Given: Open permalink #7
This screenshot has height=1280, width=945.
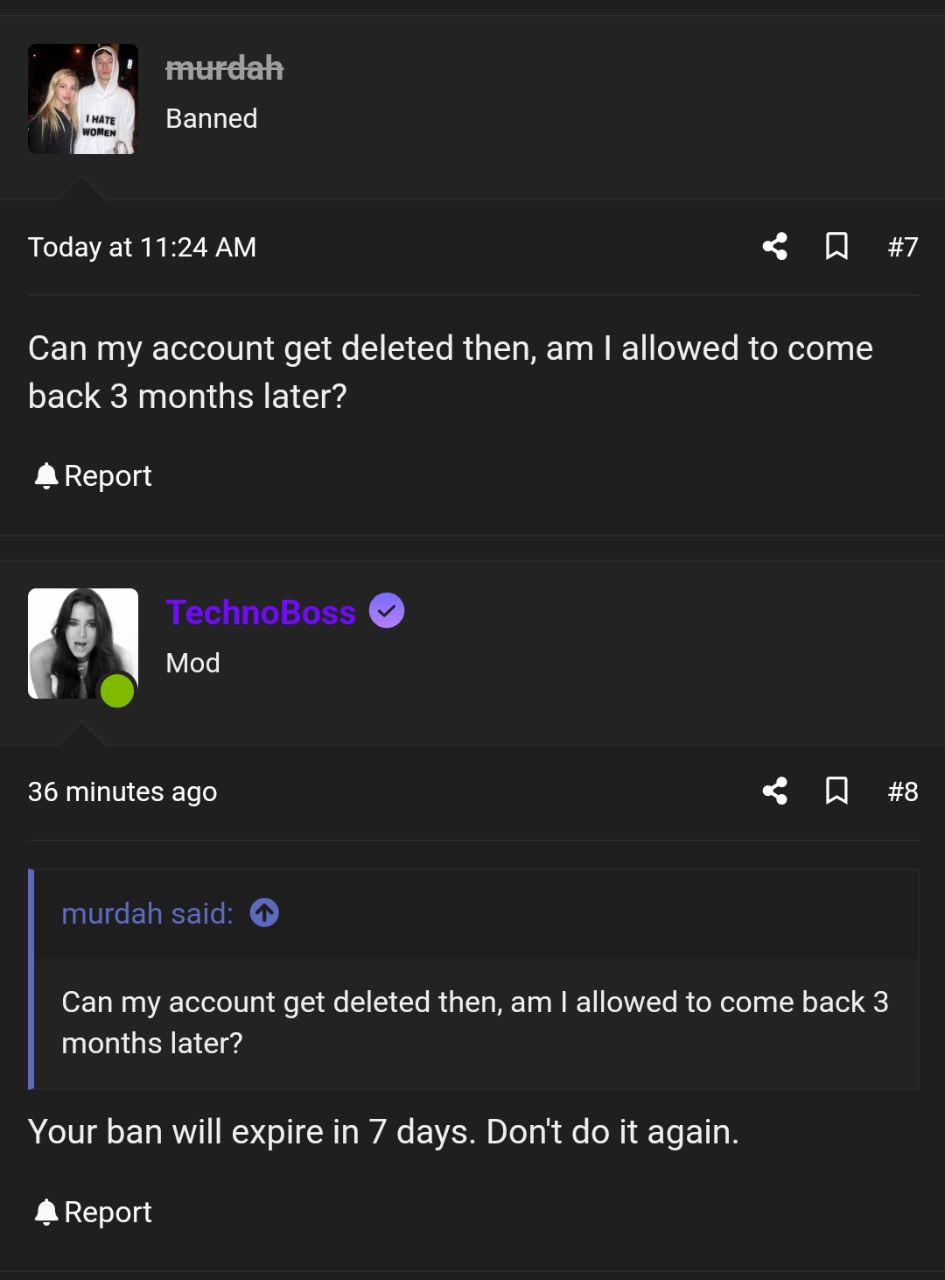Looking at the screenshot, I should 903,247.
